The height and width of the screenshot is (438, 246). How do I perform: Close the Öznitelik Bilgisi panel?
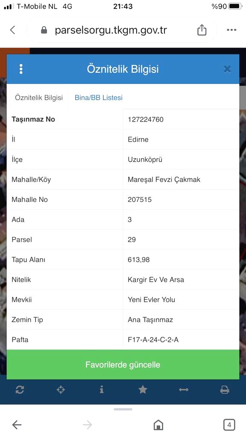[x=227, y=69]
